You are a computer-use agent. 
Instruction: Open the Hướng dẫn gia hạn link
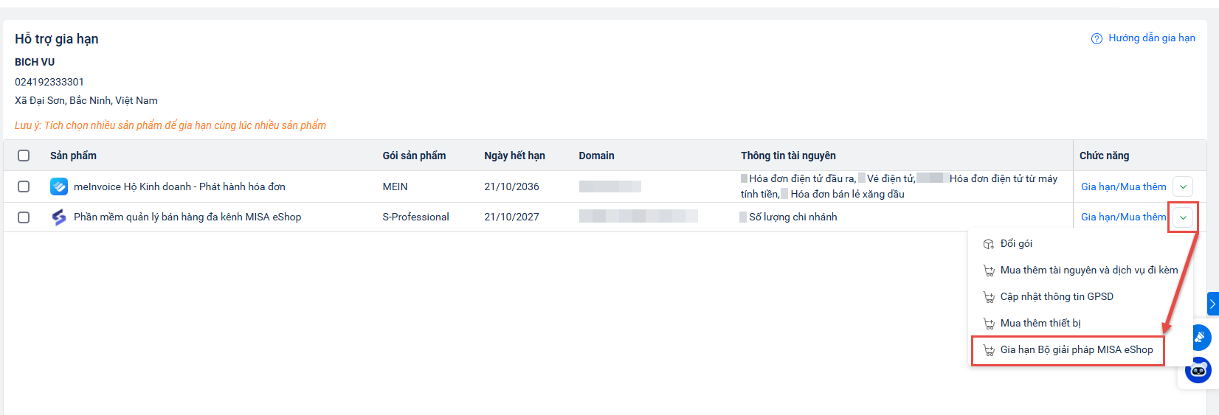point(1151,38)
